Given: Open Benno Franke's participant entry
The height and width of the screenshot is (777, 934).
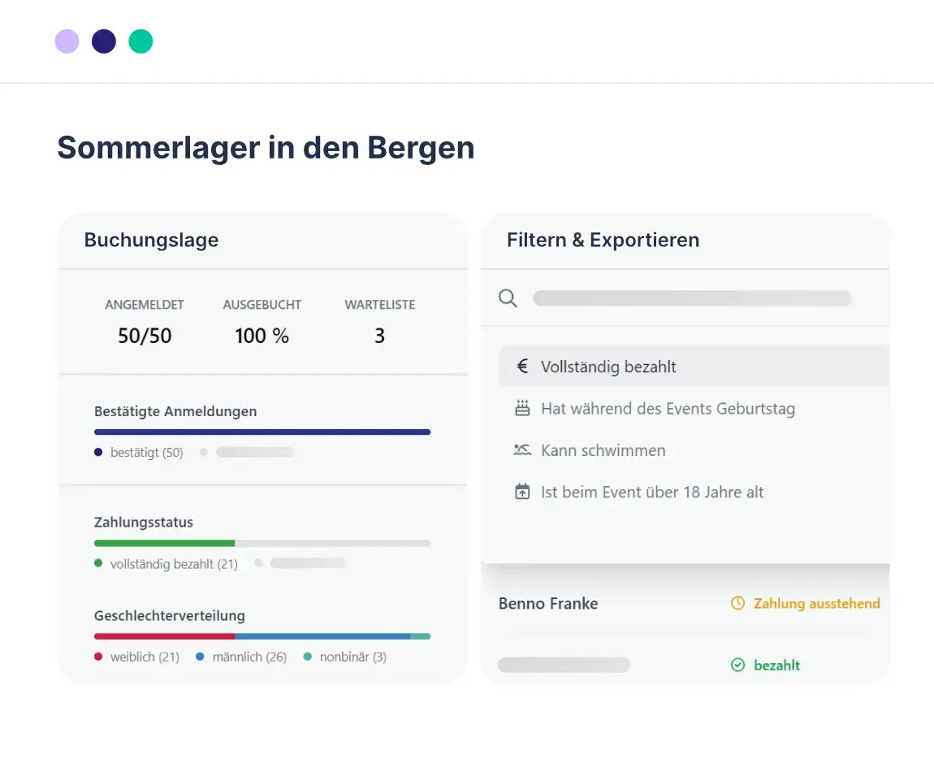Looking at the screenshot, I should 548,603.
